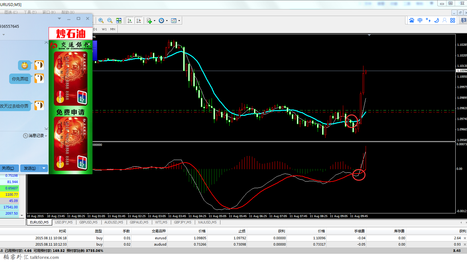Image resolution: width=467 pixels, height=262 pixels.
Task: Open the notification bubble showing 5
Action: click(464, 21)
